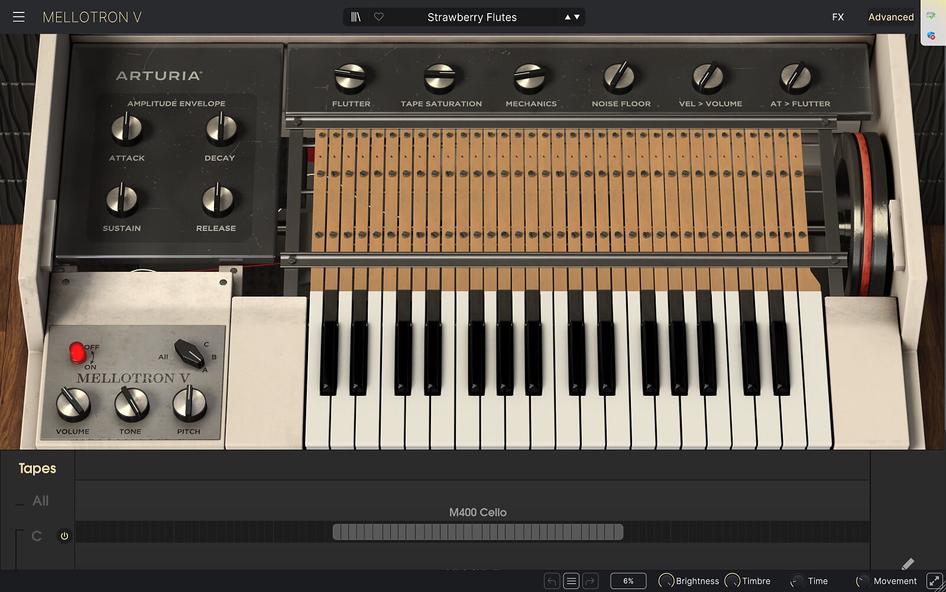Screen dimensions: 946x592
Task: Turn the A/B/C track selector switch
Action: (189, 353)
